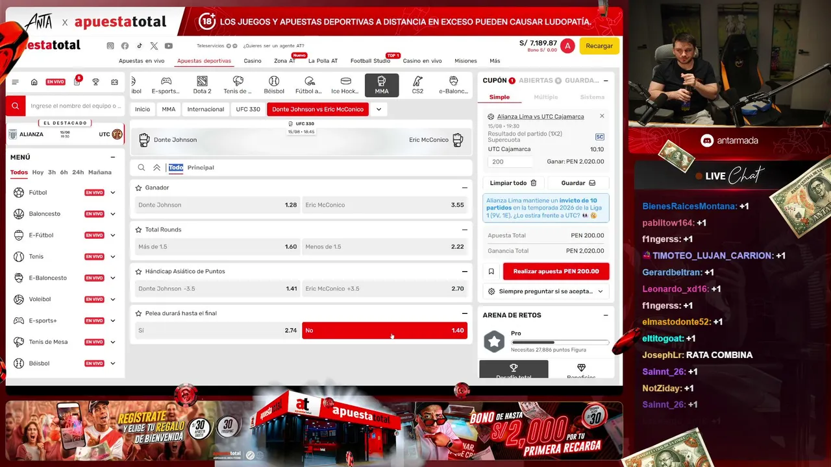Open the TikTok social icon
The width and height of the screenshot is (831, 467).
(140, 46)
